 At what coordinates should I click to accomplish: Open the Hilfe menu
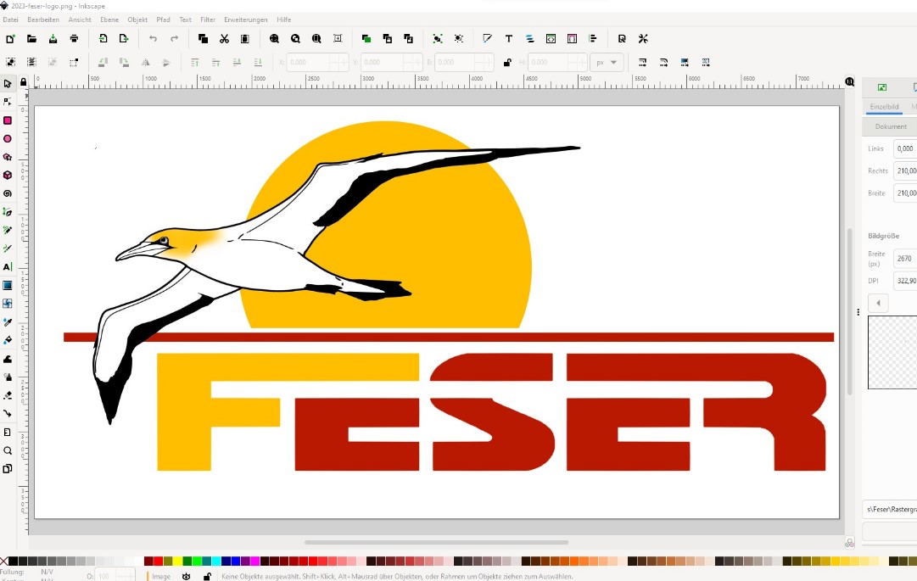coord(284,20)
